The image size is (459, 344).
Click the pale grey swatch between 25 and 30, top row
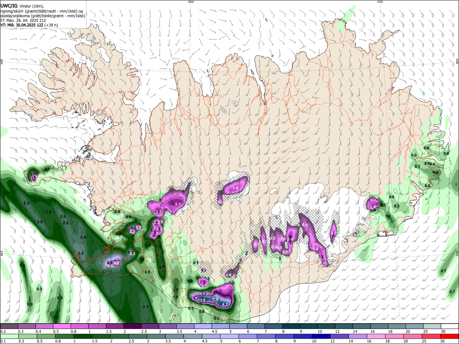[x=432, y=326]
